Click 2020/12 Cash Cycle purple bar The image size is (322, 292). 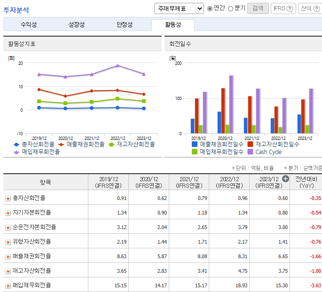tap(231, 105)
